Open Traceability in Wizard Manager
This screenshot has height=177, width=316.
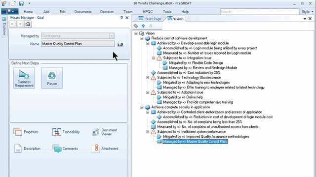66,132
